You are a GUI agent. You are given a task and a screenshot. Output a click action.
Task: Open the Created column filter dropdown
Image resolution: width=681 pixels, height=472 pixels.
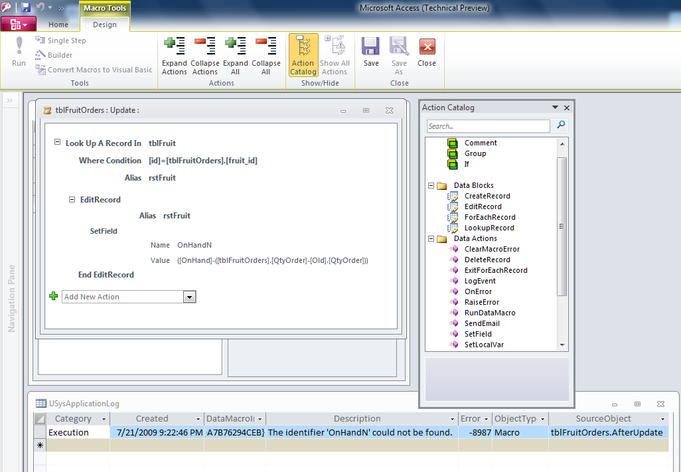198,419
